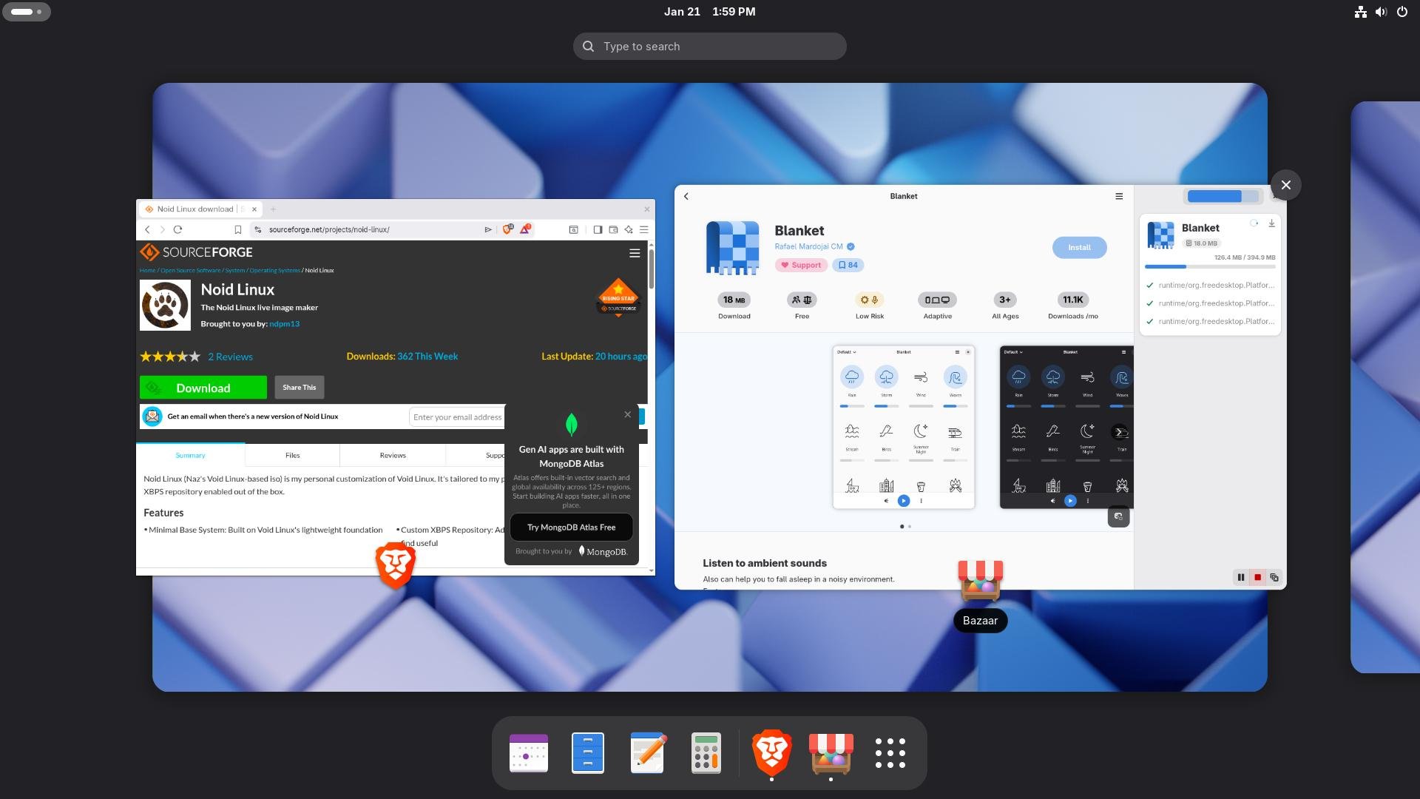Screen dimensions: 1420x799
Task: Open the ndpm13 author link
Action: (284, 324)
